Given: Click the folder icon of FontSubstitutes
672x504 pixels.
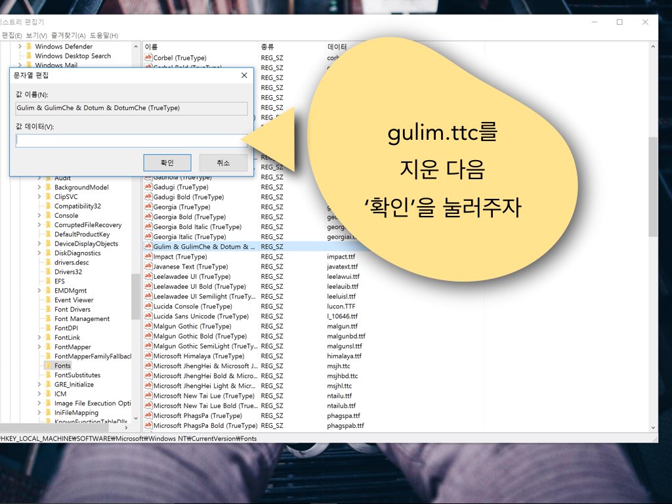Looking at the screenshot, I should pyautogui.click(x=48, y=375).
